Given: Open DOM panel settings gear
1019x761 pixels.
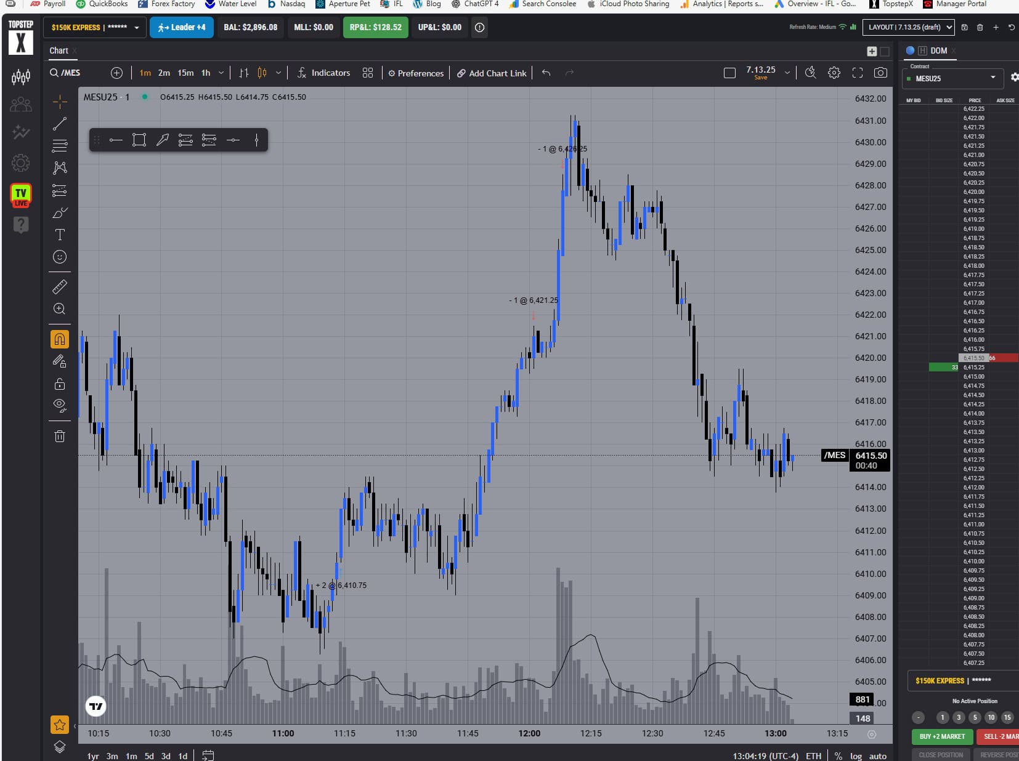Looking at the screenshot, I should (x=1014, y=78).
